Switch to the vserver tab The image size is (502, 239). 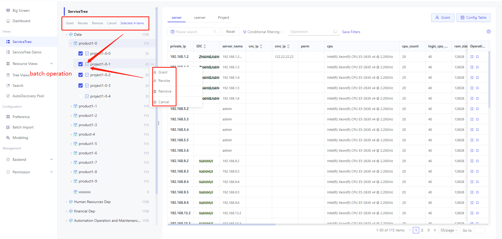pos(200,17)
